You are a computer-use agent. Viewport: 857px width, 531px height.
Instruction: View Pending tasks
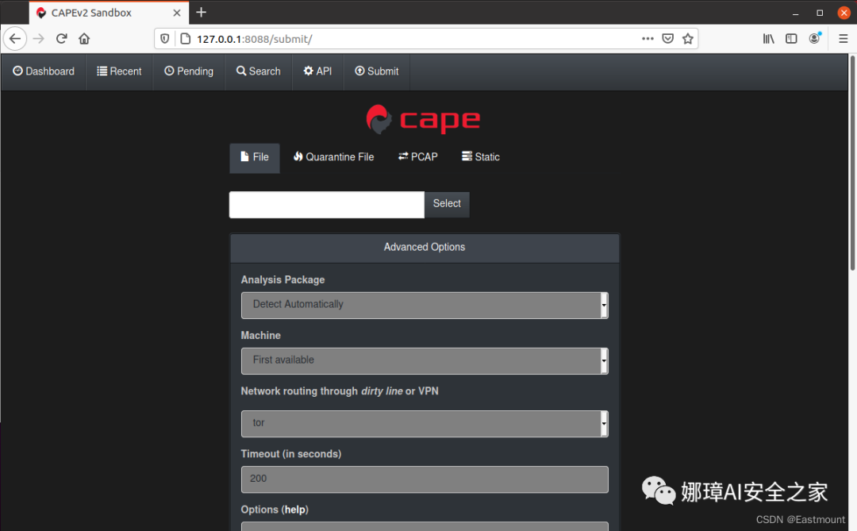(189, 71)
